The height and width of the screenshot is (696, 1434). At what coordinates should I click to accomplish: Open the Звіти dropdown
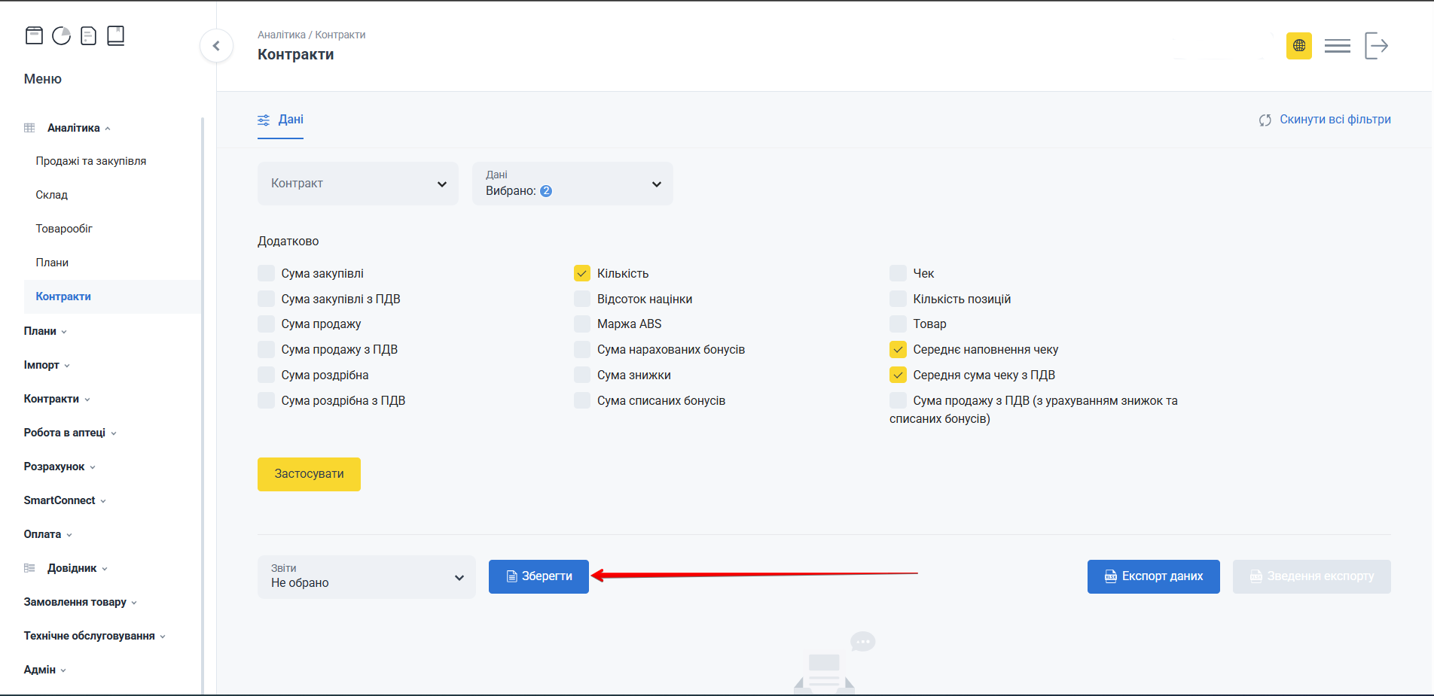[x=366, y=577]
